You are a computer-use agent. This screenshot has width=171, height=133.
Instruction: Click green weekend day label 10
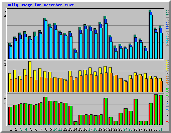click(55, 129)
